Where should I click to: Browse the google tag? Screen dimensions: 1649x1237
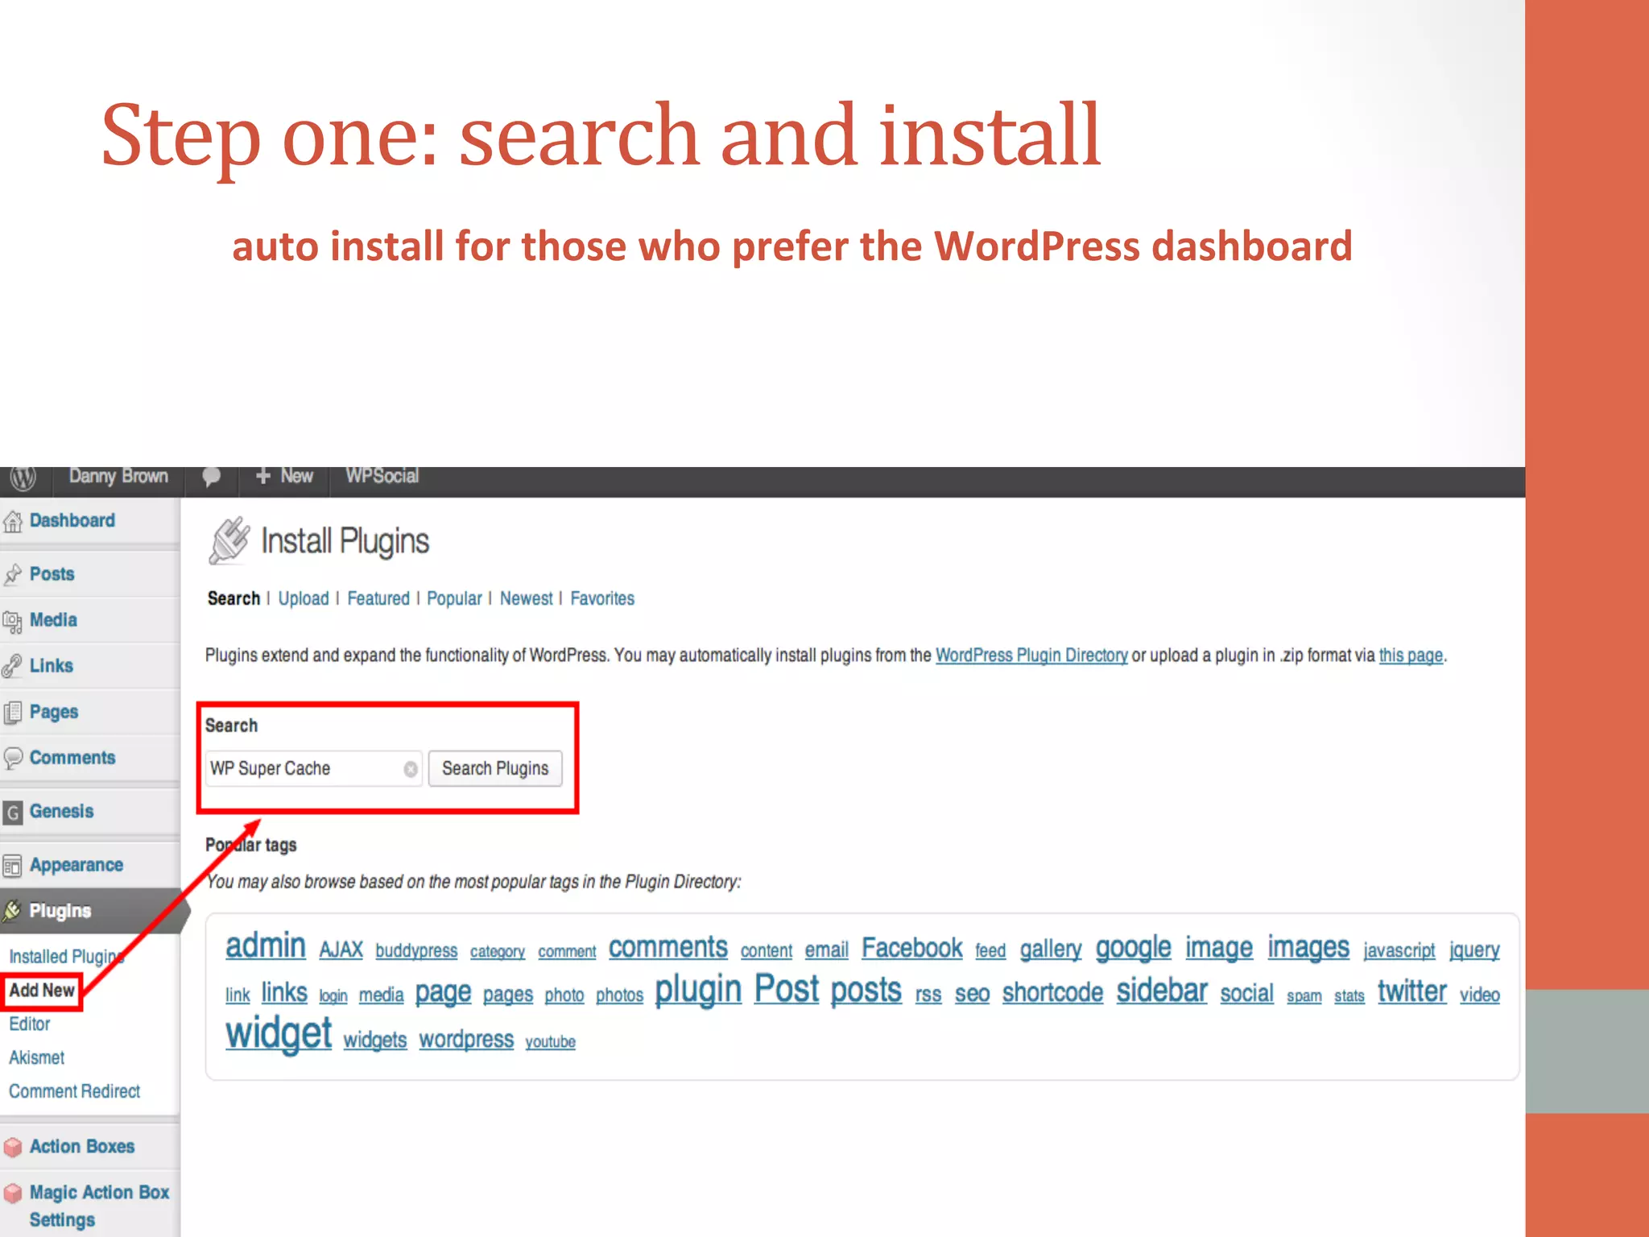[x=1134, y=948]
